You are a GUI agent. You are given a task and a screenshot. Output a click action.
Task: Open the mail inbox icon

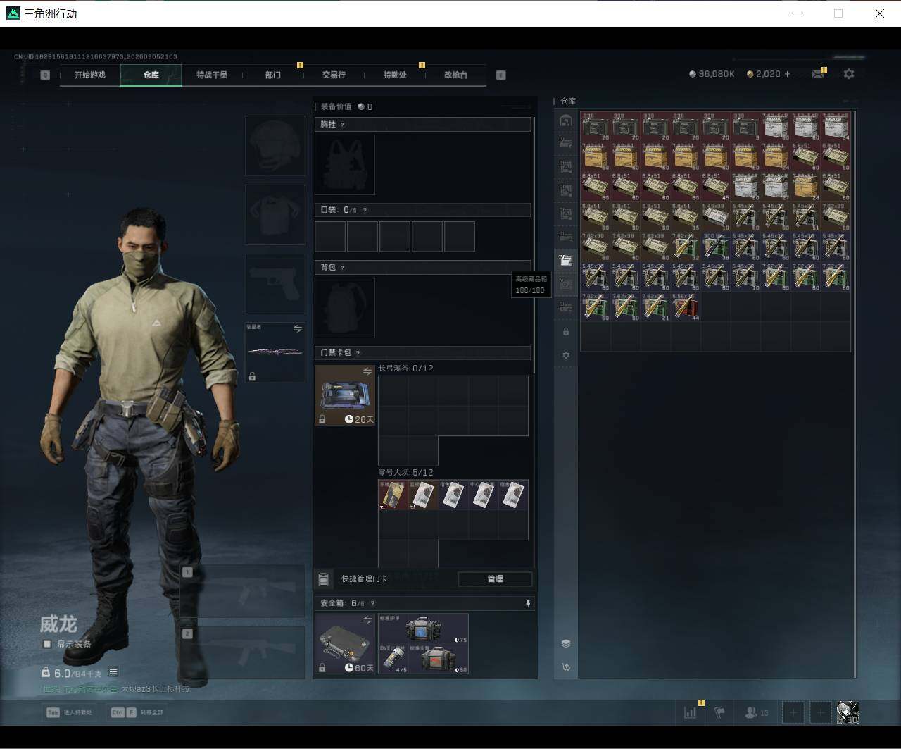click(818, 74)
